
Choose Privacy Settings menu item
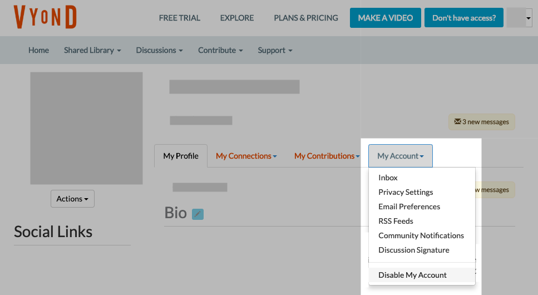(x=406, y=192)
